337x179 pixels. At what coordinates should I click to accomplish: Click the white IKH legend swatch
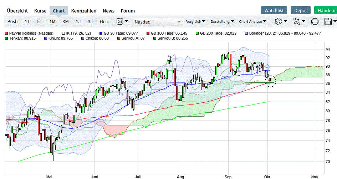point(63,33)
